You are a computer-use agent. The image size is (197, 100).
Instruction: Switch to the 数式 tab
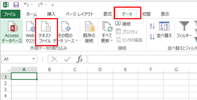pyautogui.click(x=108, y=14)
